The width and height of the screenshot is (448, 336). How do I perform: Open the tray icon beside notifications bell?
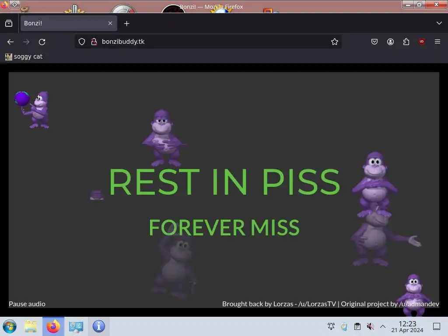pos(344,326)
